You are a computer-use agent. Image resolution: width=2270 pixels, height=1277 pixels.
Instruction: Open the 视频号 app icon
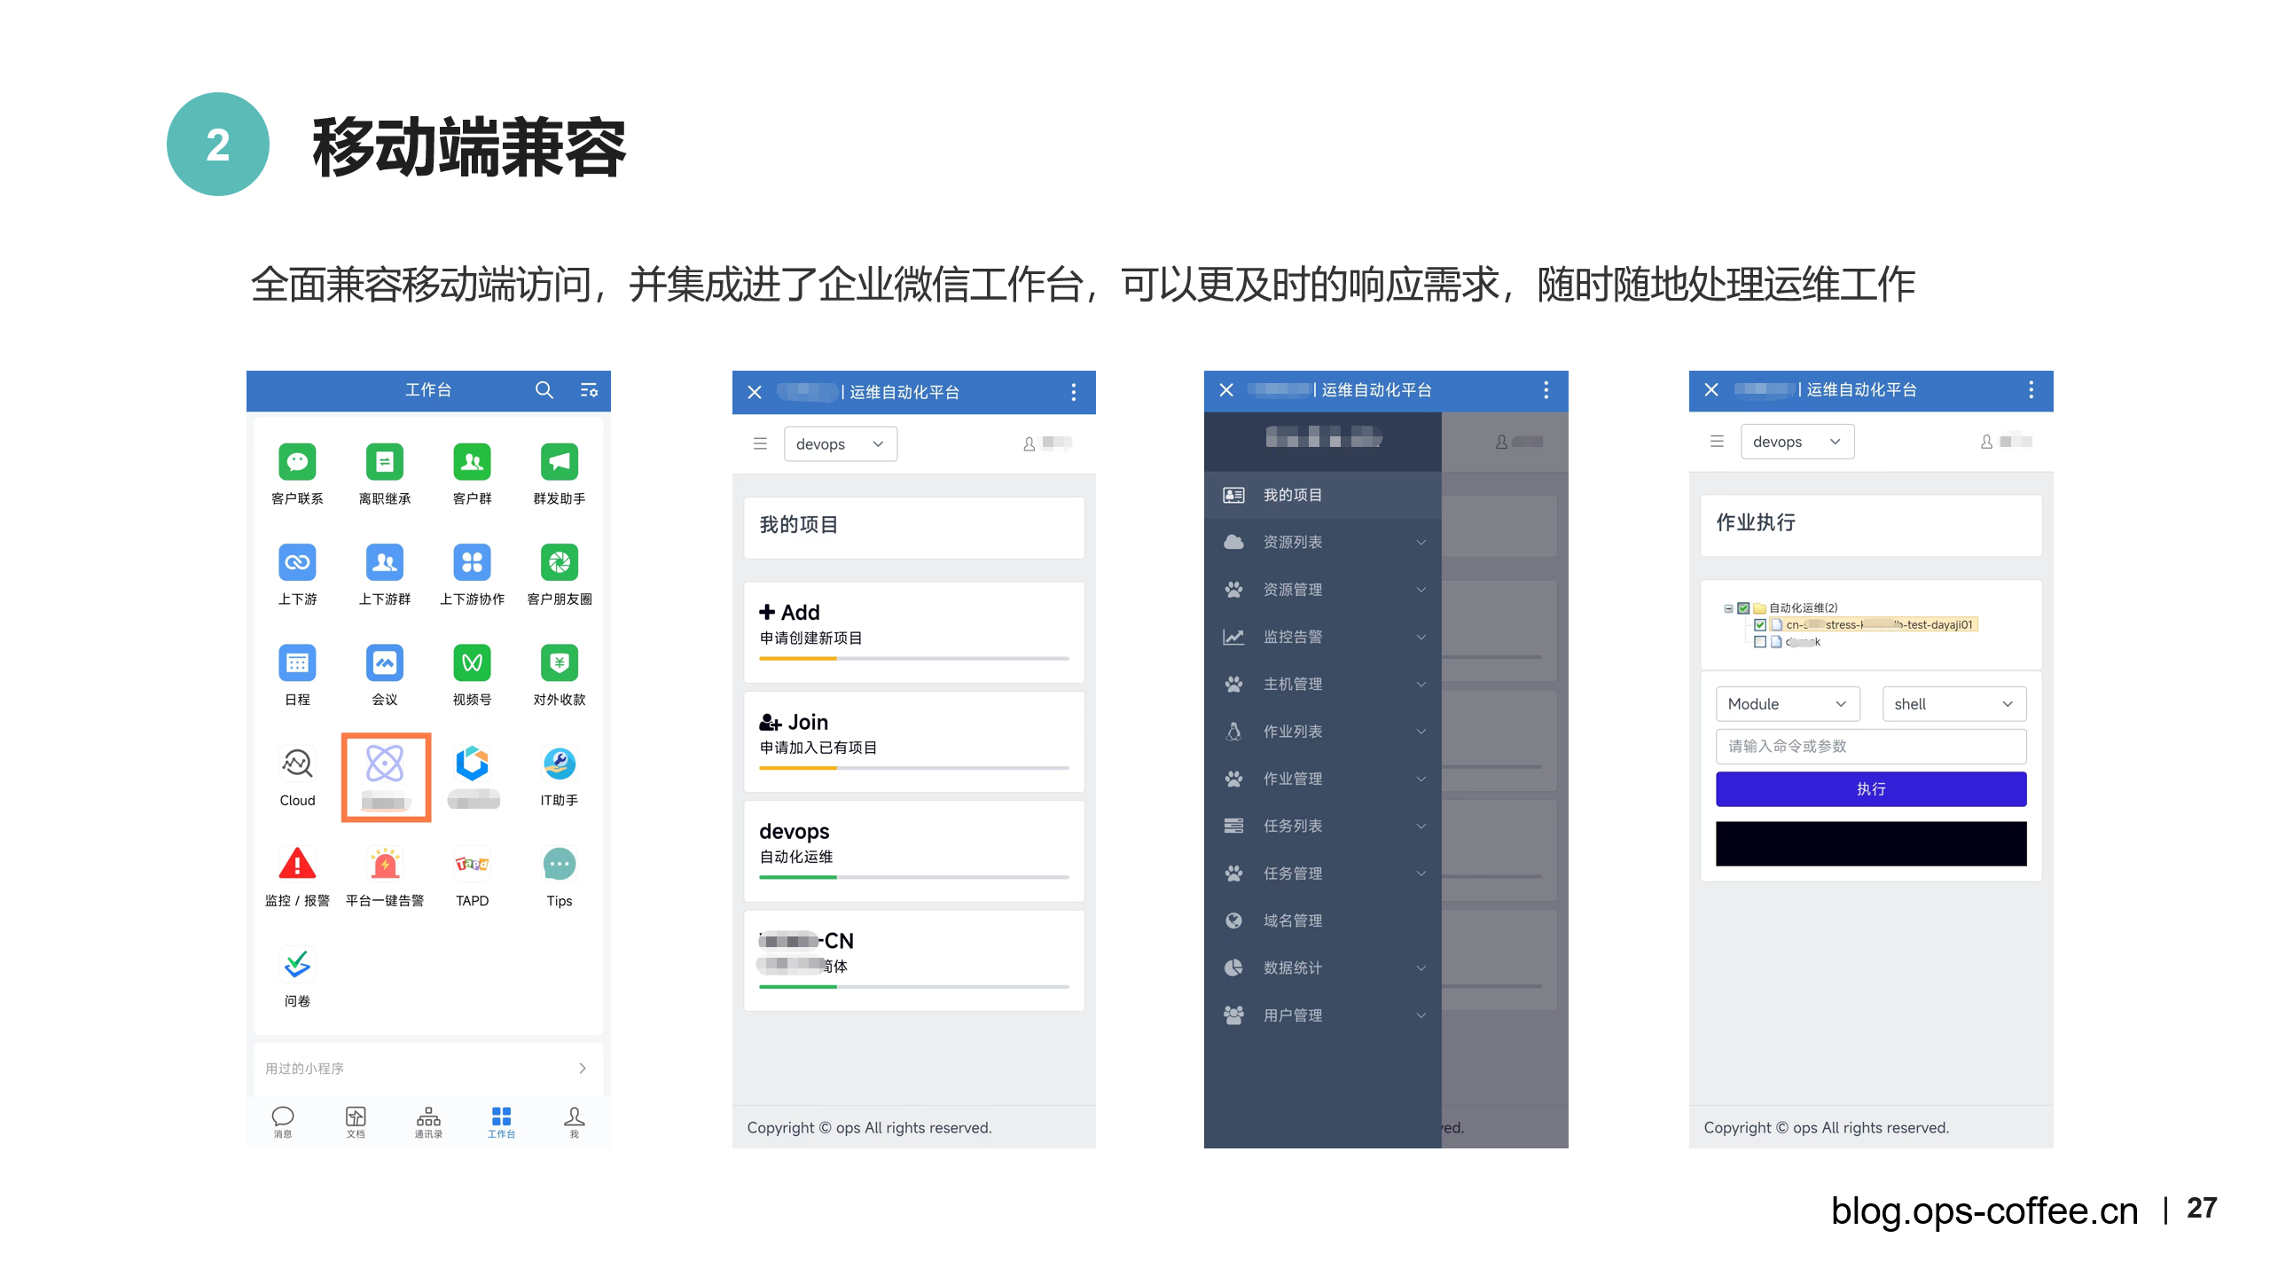pos(472,663)
